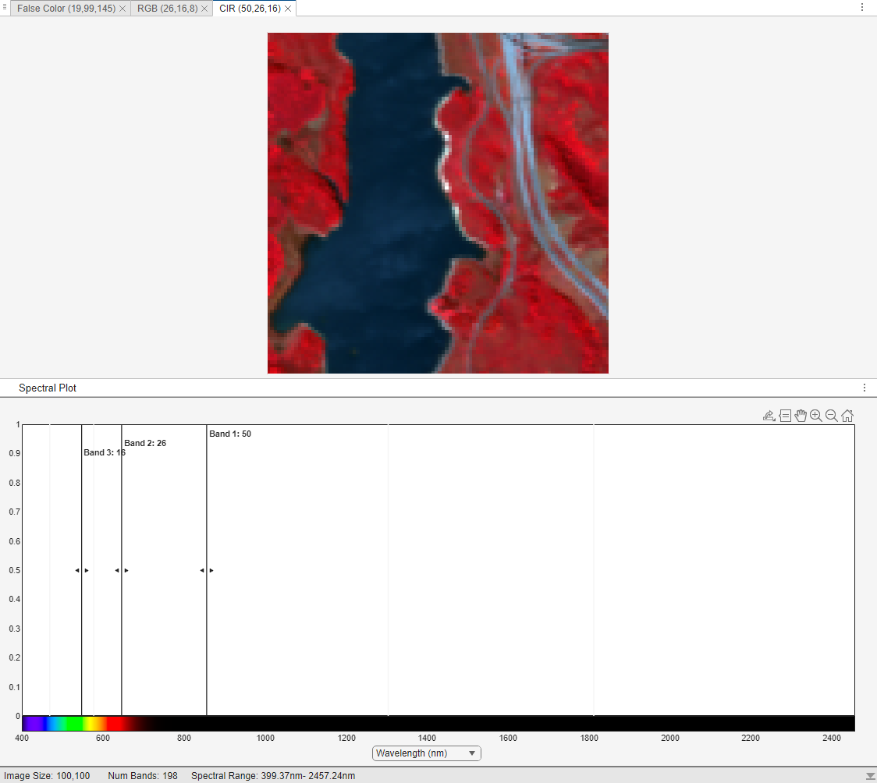Activate the data tips icon on the spectral plot

pyautogui.click(x=785, y=415)
